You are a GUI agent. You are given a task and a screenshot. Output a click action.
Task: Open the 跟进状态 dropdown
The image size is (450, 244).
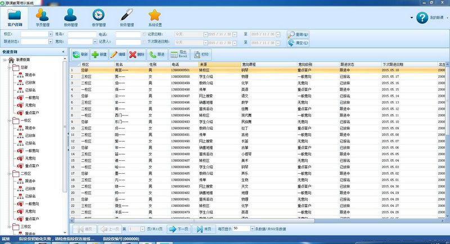point(49,42)
